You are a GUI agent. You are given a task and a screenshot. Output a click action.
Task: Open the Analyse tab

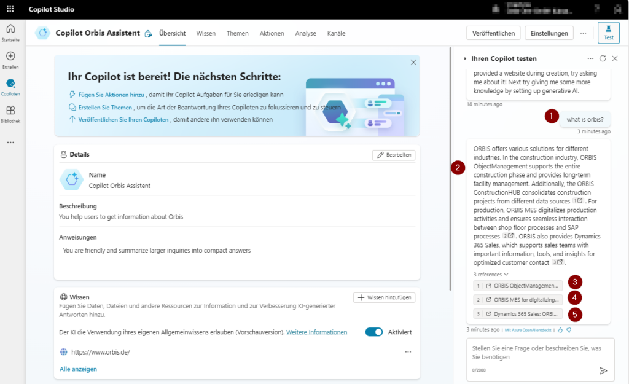305,33
